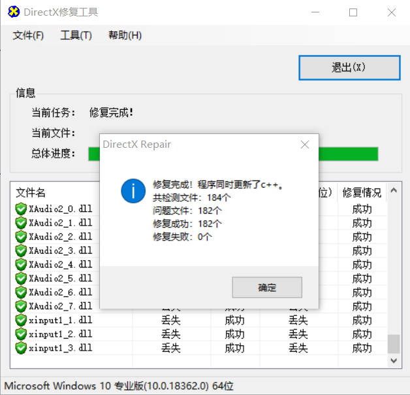This screenshot has width=410, height=395.
Task: Select the xinput1_2.dll file name
Action: coord(61,334)
